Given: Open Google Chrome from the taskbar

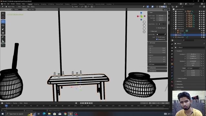Looking at the screenshot, I should [x=65, y=114].
